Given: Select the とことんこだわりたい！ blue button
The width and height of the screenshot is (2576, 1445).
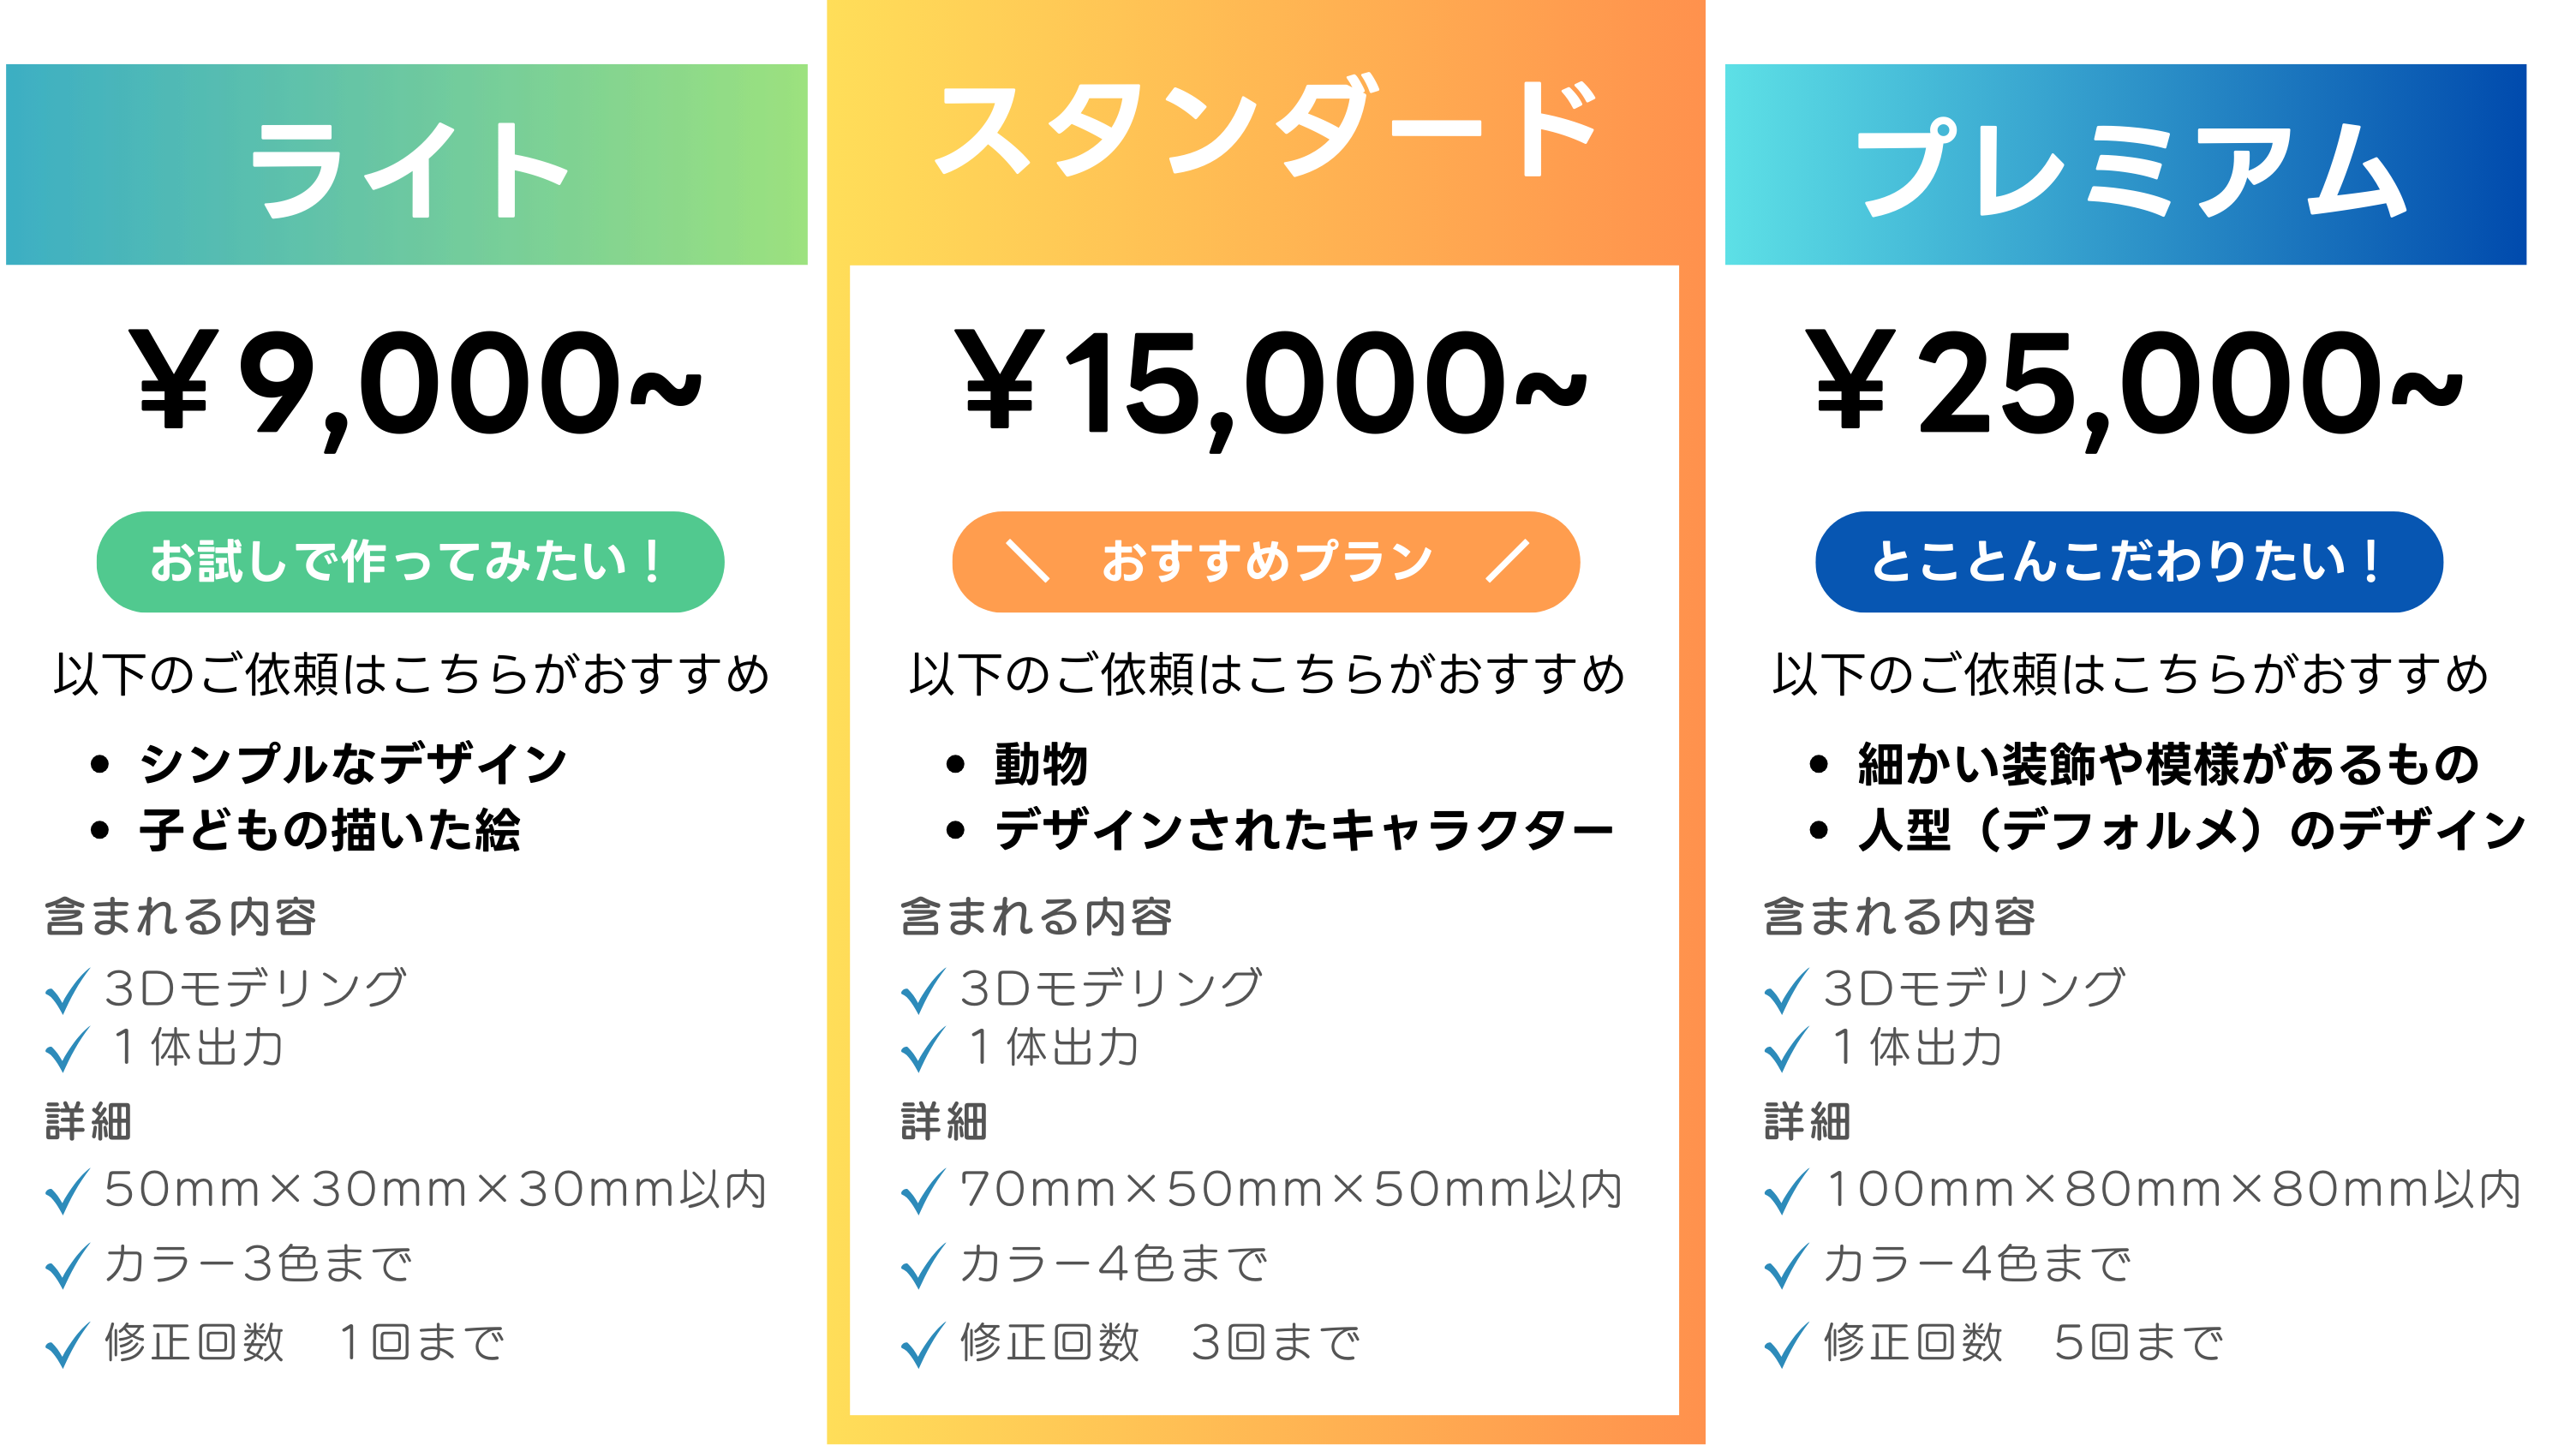Looking at the screenshot, I should tap(2129, 562).
